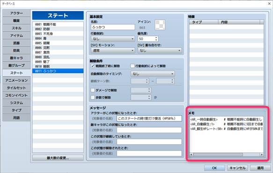Increase the 優先度 value with the up arrow
The width and height of the screenshot is (273, 173).
coord(156,37)
